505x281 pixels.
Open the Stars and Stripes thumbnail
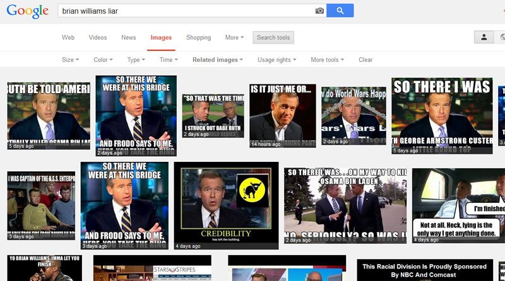(x=152, y=268)
